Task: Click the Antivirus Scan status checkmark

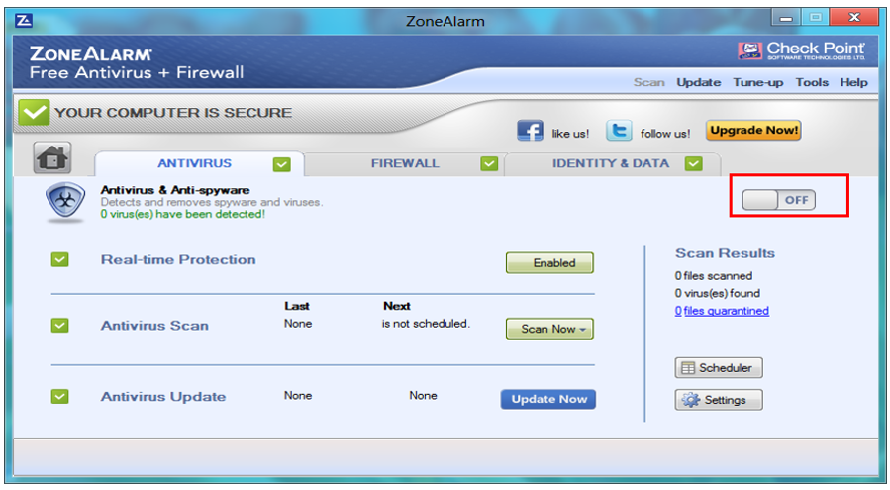Action: [59, 326]
